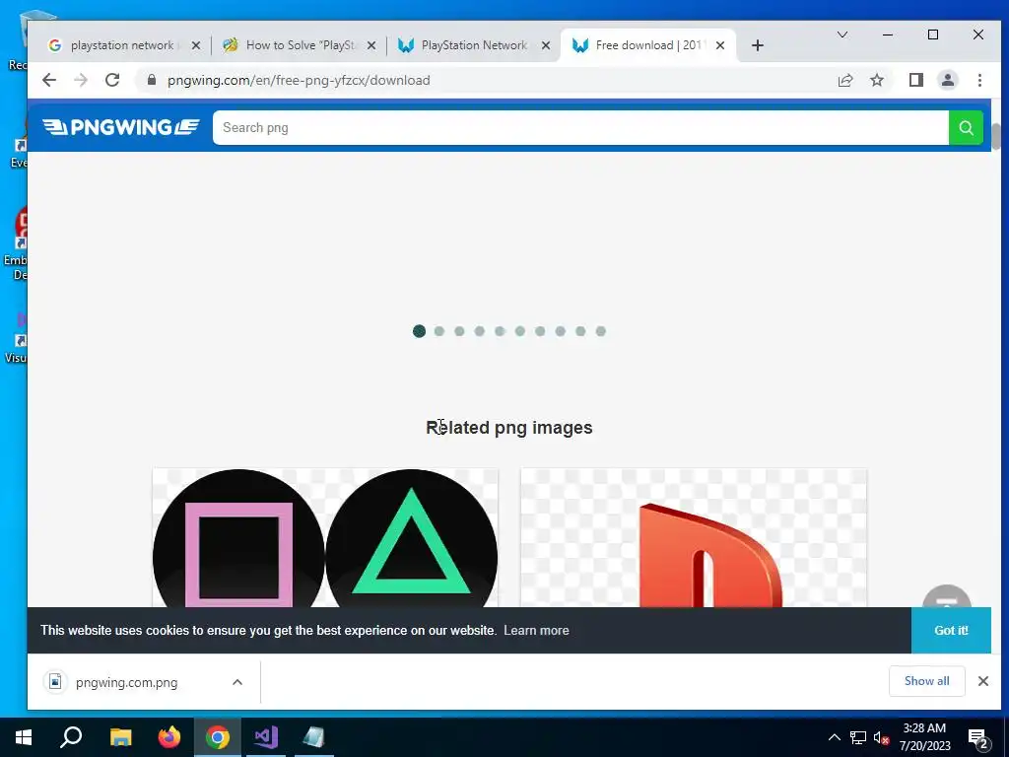Click the muted volume tray icon

pos(881,737)
